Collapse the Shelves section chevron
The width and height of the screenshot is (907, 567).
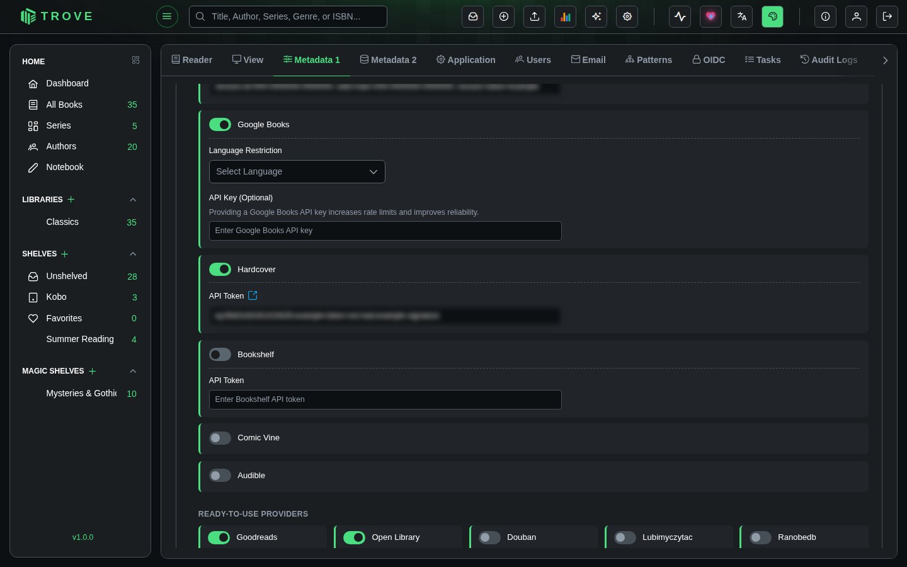click(x=133, y=254)
